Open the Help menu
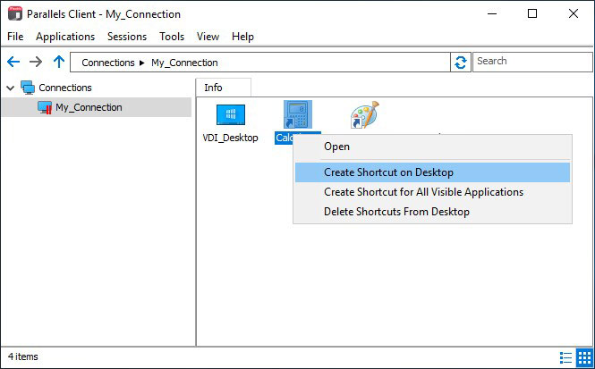The height and width of the screenshot is (369, 595). 242,37
